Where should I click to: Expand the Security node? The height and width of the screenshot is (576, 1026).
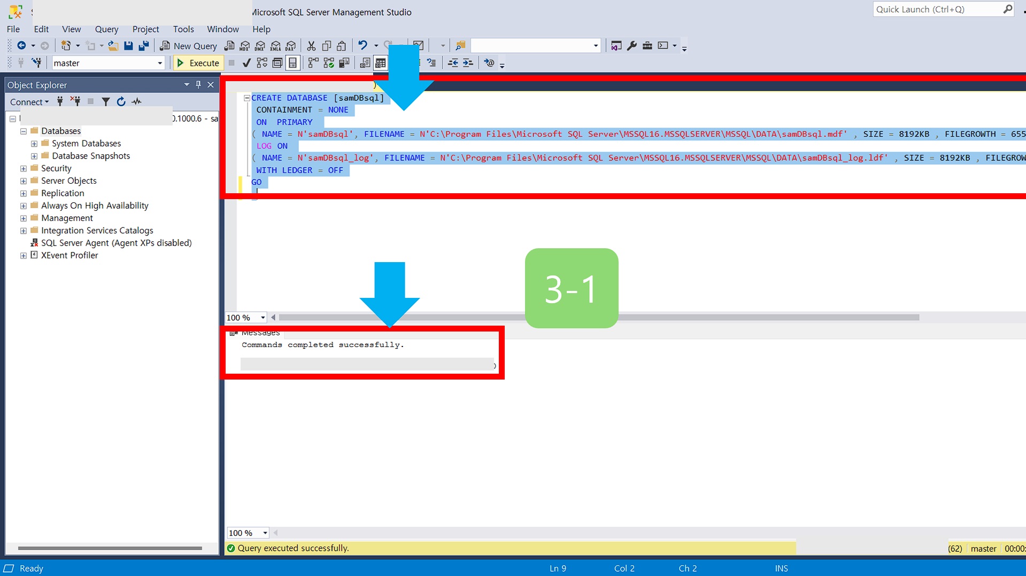pos(24,169)
